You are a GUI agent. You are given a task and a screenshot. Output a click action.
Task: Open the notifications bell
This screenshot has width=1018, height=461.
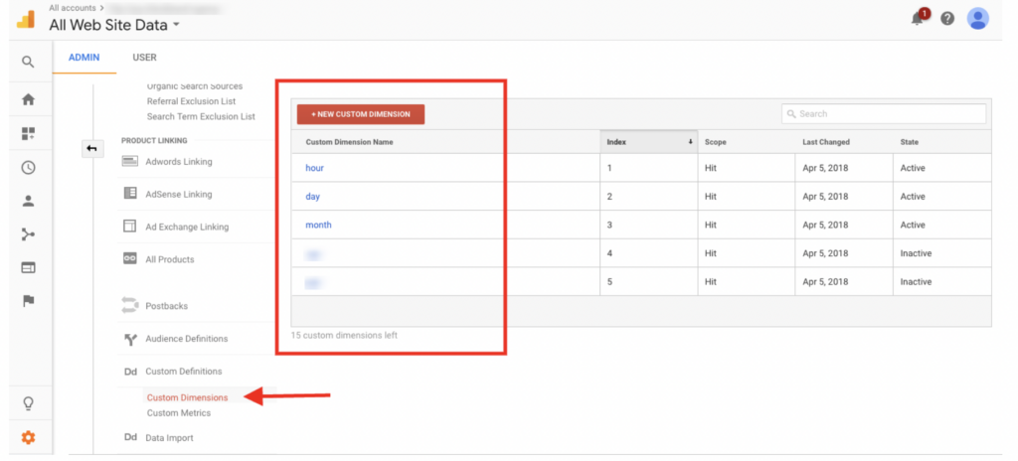[918, 19]
